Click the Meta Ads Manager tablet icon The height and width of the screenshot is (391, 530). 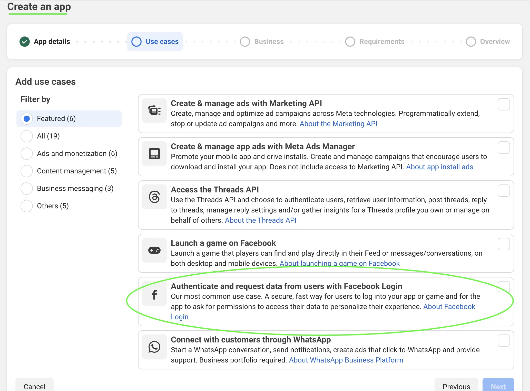pos(154,154)
